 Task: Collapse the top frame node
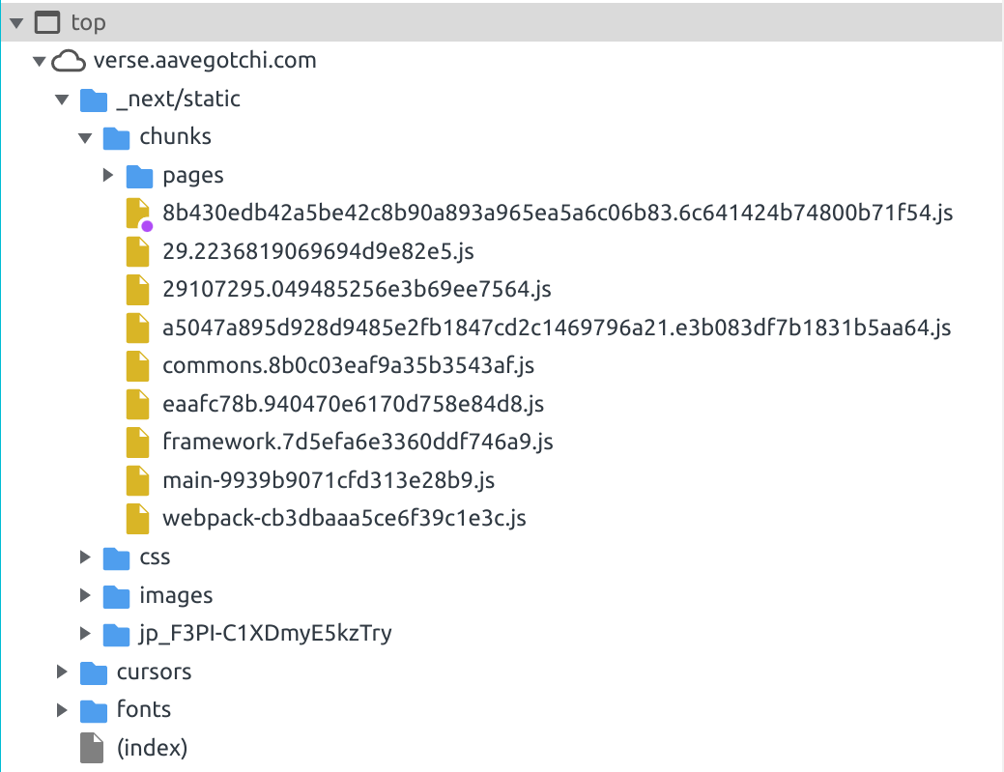(x=15, y=21)
